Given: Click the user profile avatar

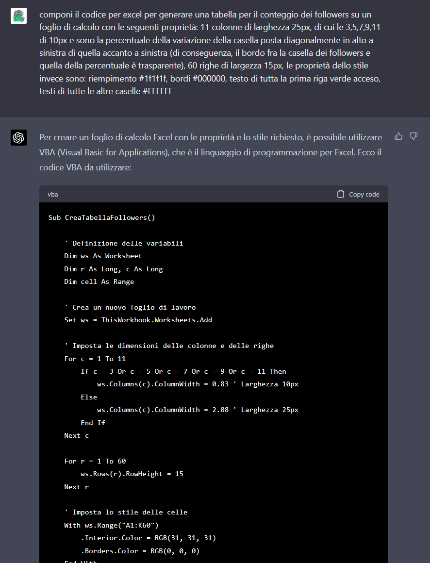Looking at the screenshot, I should (x=18, y=16).
